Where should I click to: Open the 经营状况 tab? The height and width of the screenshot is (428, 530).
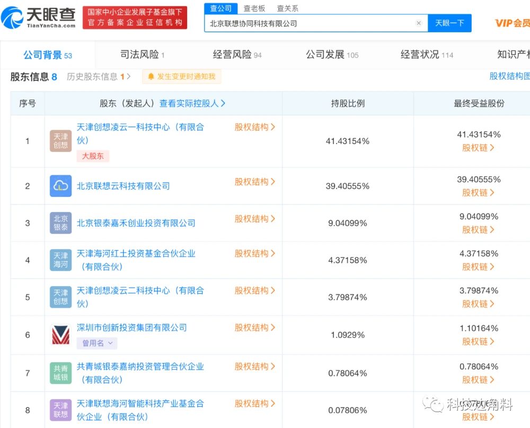[427, 55]
